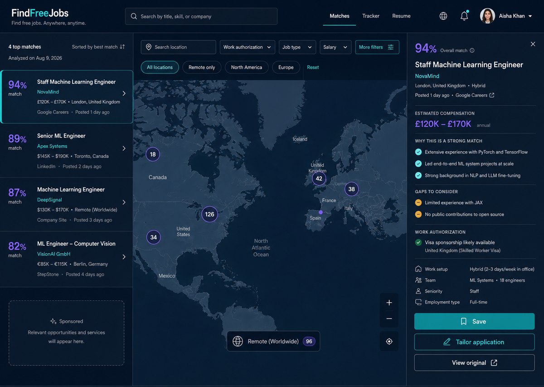This screenshot has width=544, height=387.
Task: Click the No public contributions gap indicator
Action: click(x=418, y=214)
